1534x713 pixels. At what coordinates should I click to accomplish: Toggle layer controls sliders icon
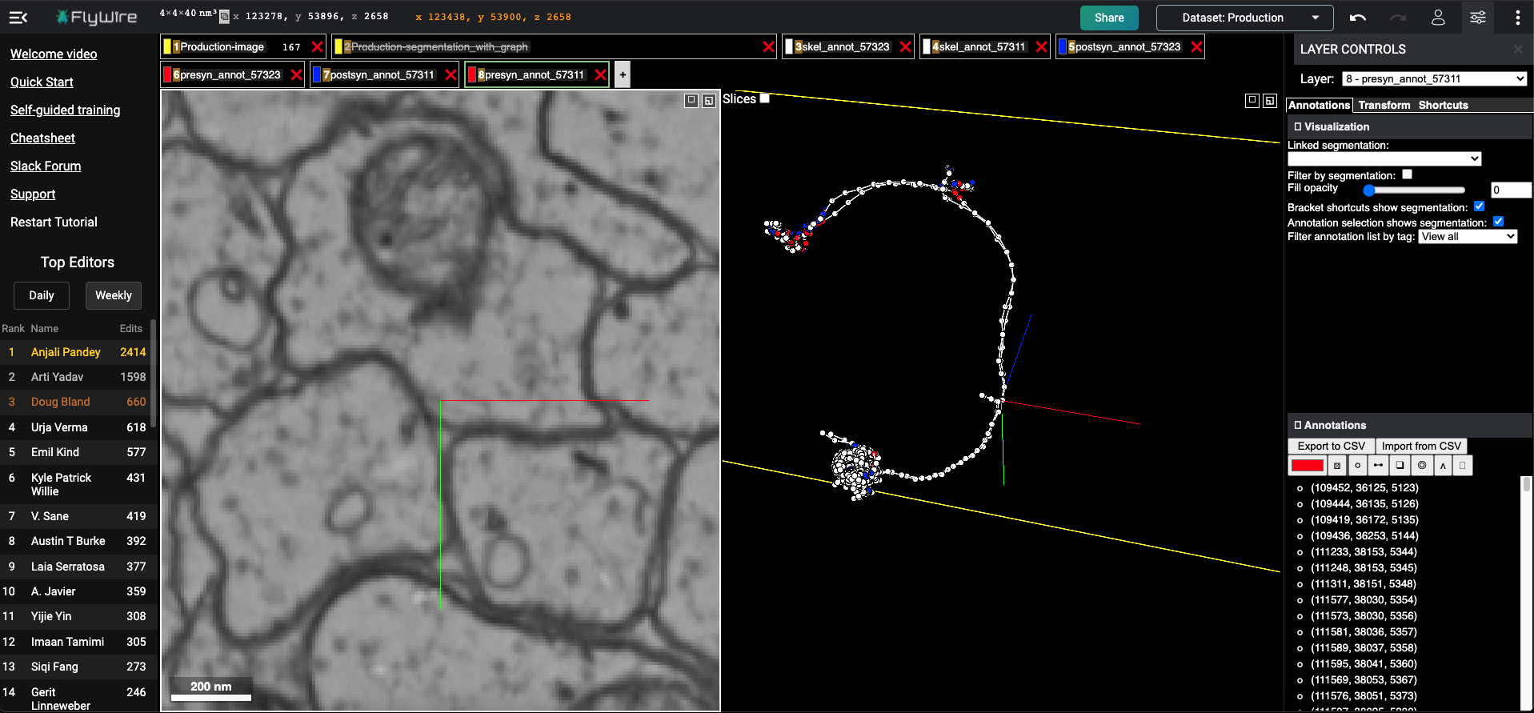pos(1477,18)
